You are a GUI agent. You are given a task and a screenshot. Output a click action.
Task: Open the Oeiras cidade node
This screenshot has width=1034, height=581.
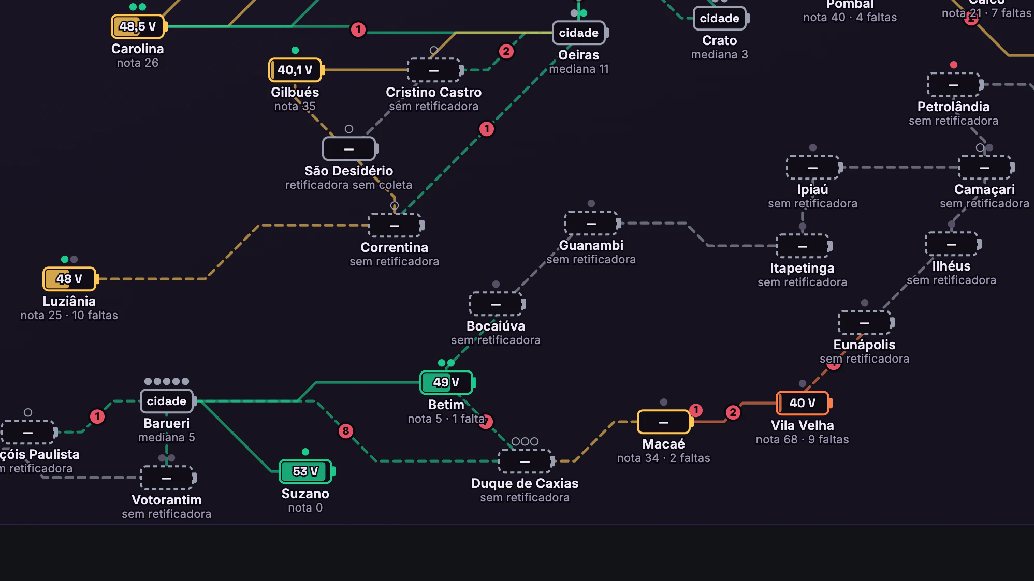click(x=580, y=33)
